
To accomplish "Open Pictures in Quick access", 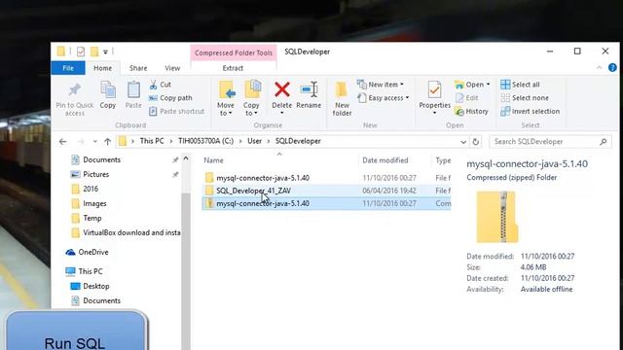I will 95,175.
